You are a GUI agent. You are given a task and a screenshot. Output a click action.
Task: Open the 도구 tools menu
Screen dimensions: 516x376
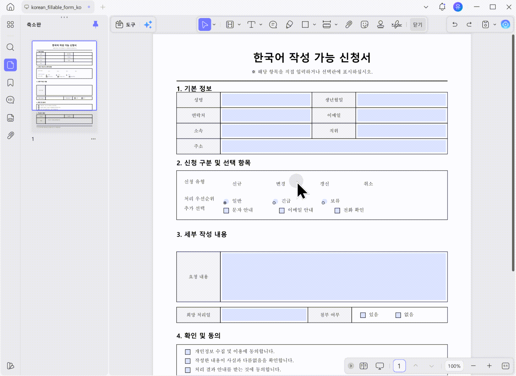pyautogui.click(x=125, y=24)
